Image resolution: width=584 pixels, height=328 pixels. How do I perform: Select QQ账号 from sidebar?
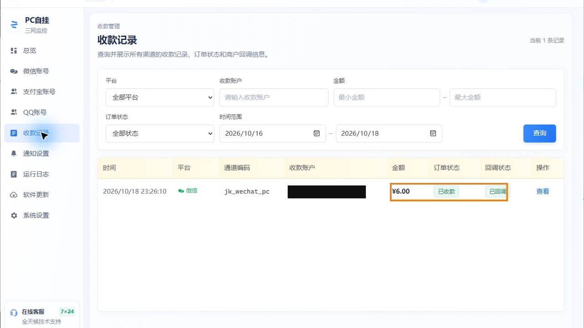(42, 112)
